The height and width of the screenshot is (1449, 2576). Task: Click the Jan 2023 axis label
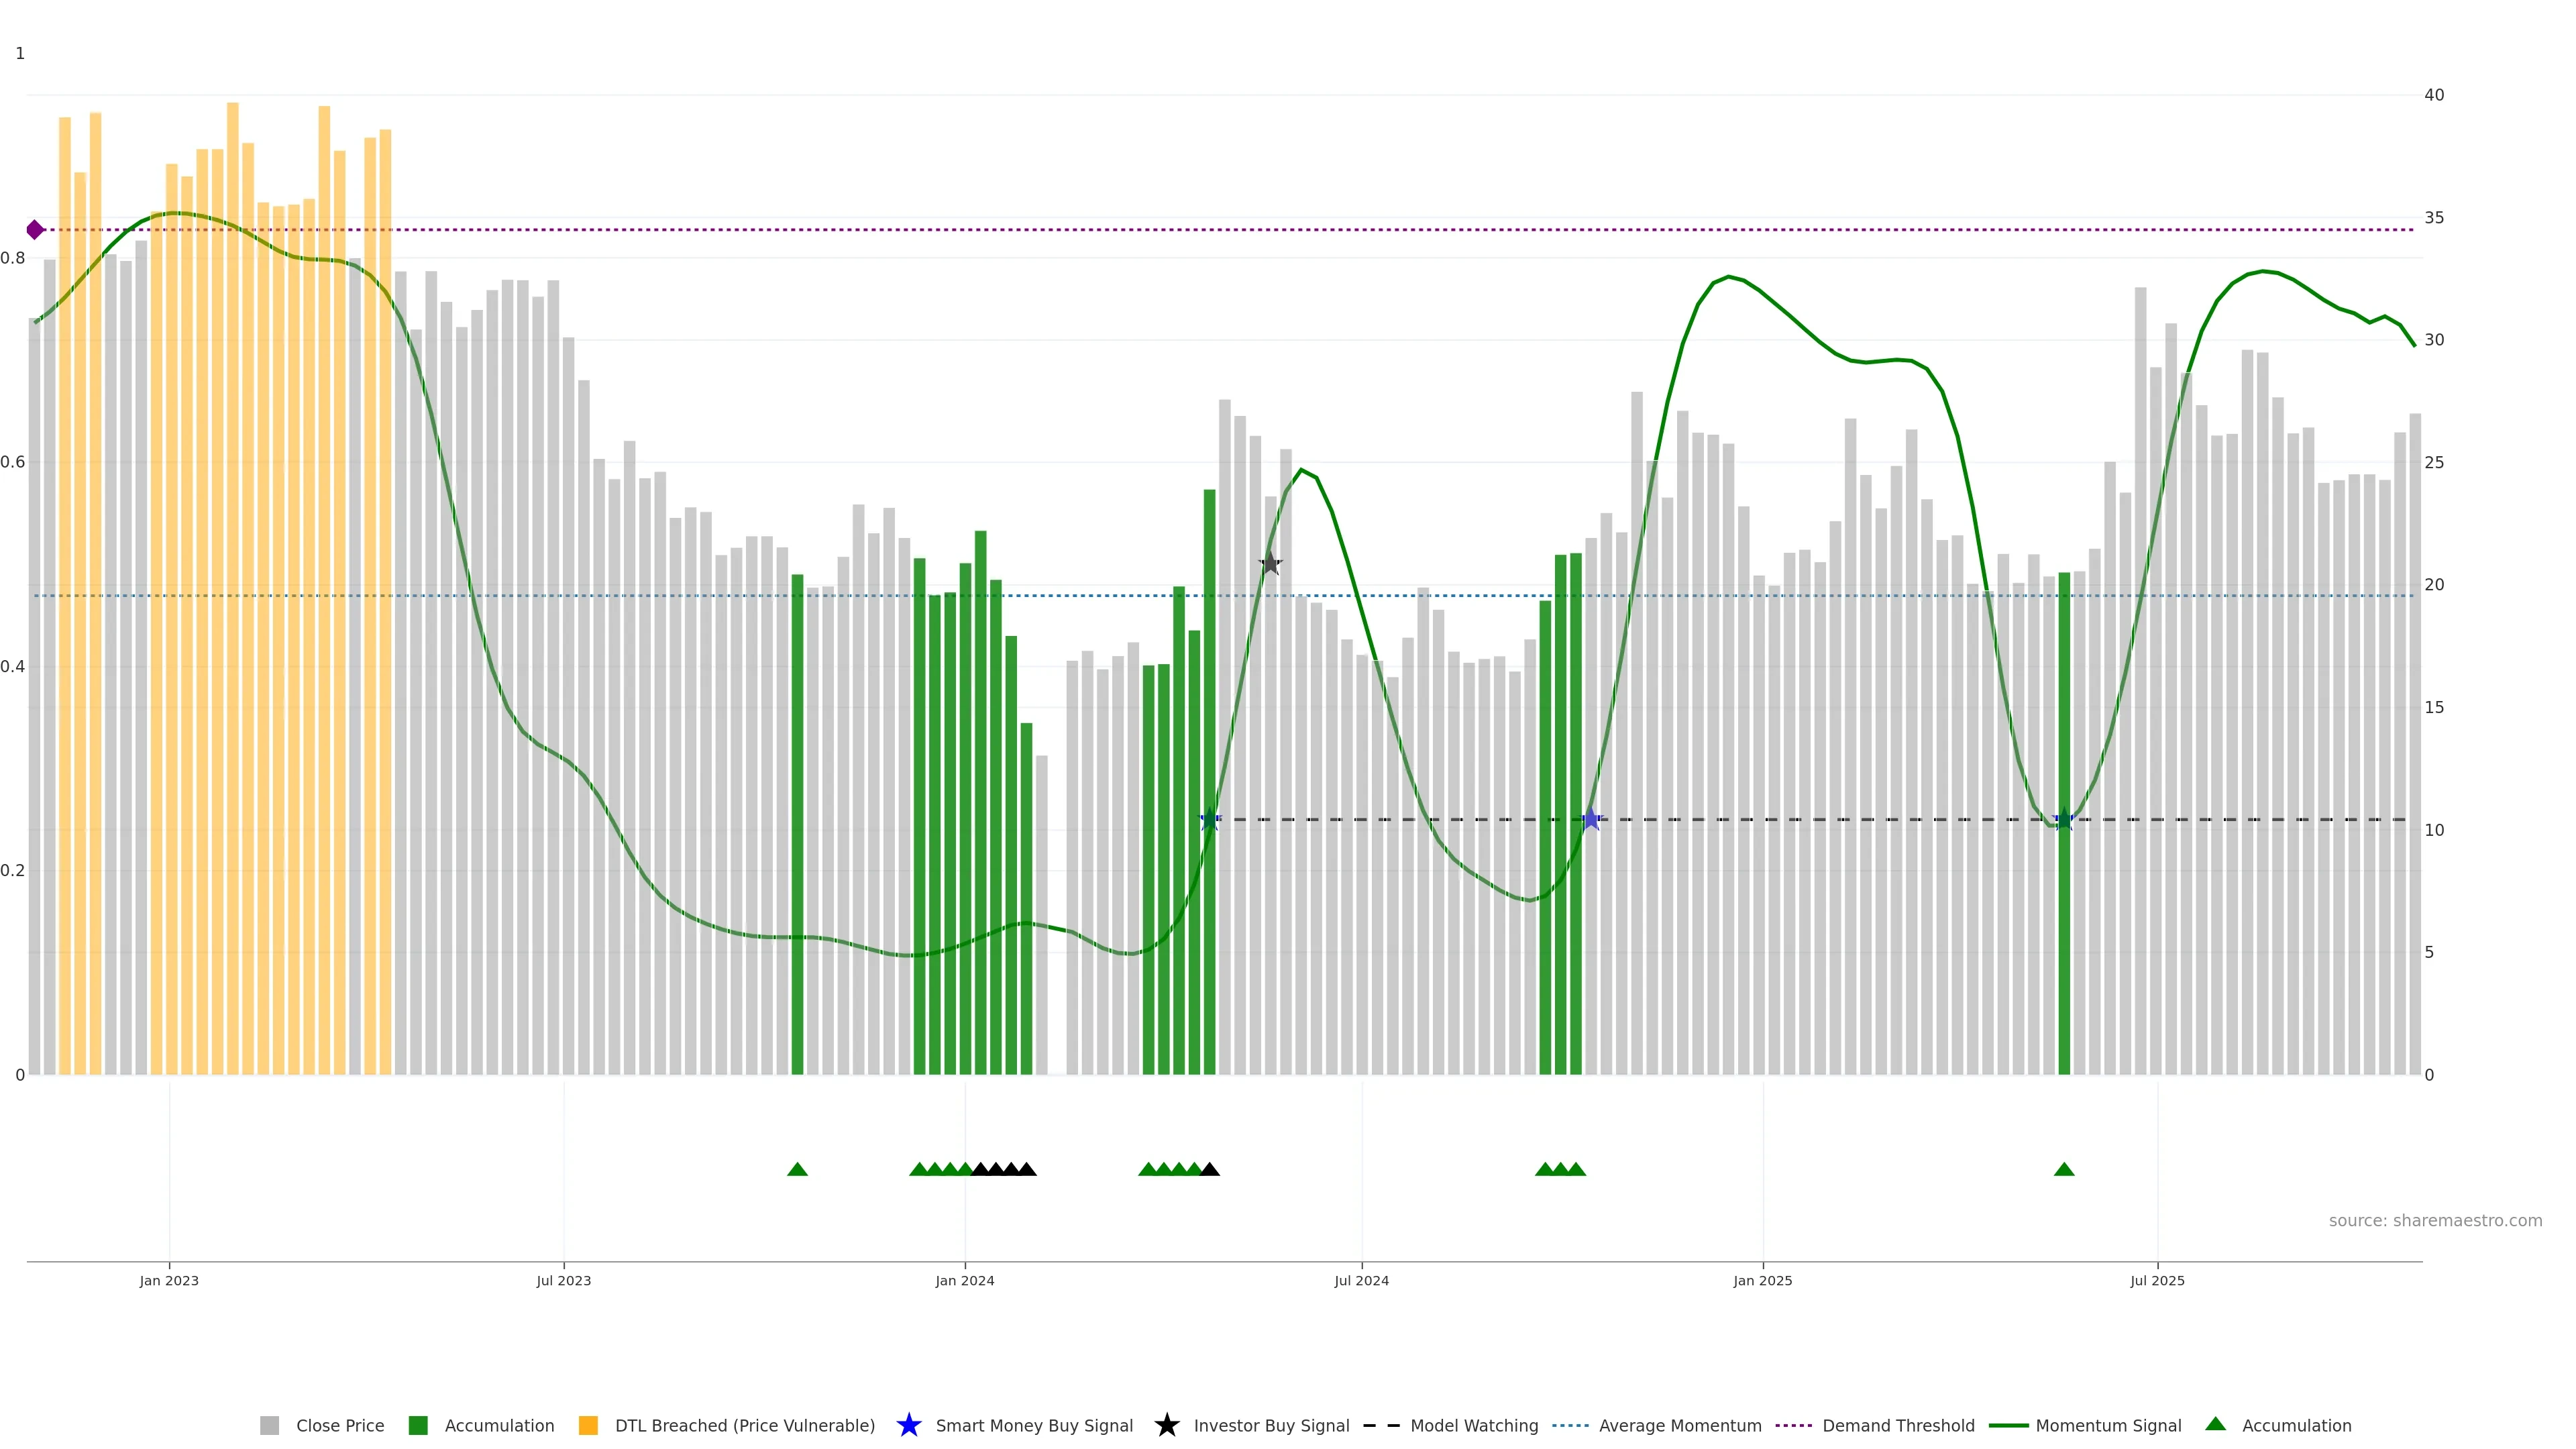169,1280
